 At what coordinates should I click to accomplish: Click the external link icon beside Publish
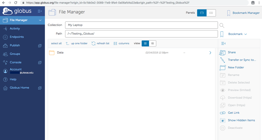40,46
